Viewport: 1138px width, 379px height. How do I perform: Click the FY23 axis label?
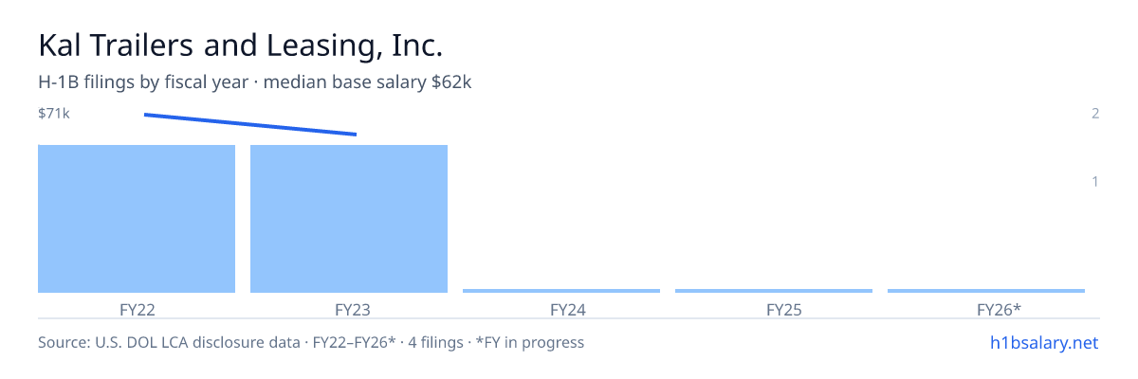coord(349,309)
